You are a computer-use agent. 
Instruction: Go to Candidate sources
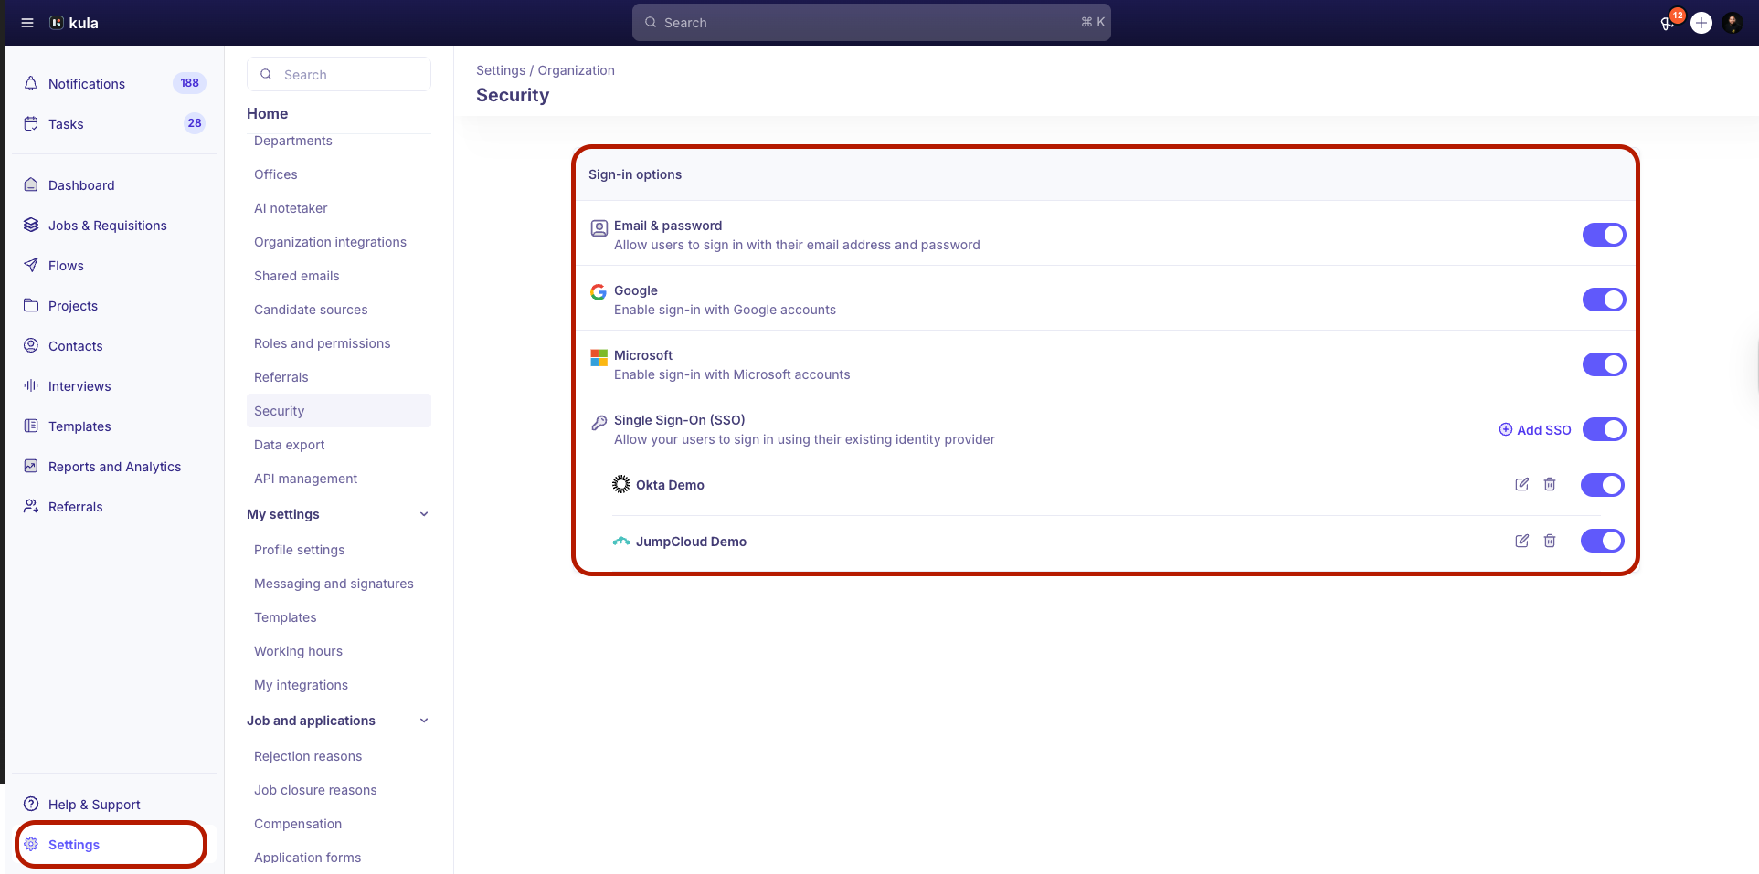click(311, 310)
